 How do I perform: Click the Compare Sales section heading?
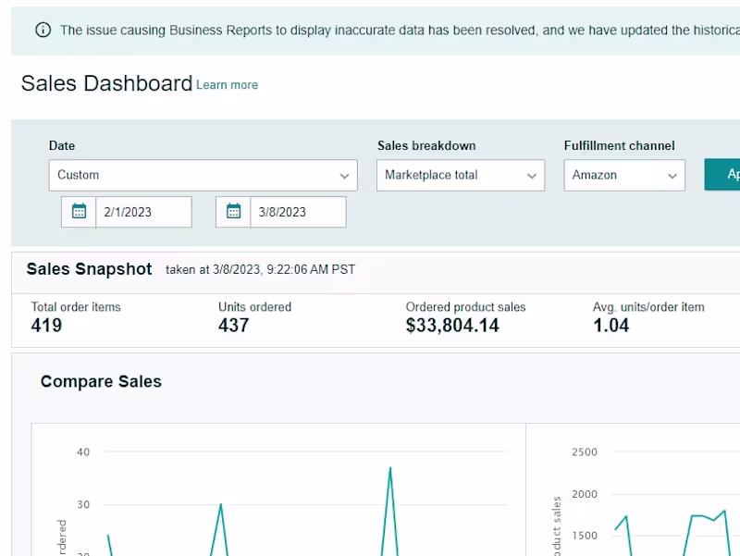[x=101, y=381]
